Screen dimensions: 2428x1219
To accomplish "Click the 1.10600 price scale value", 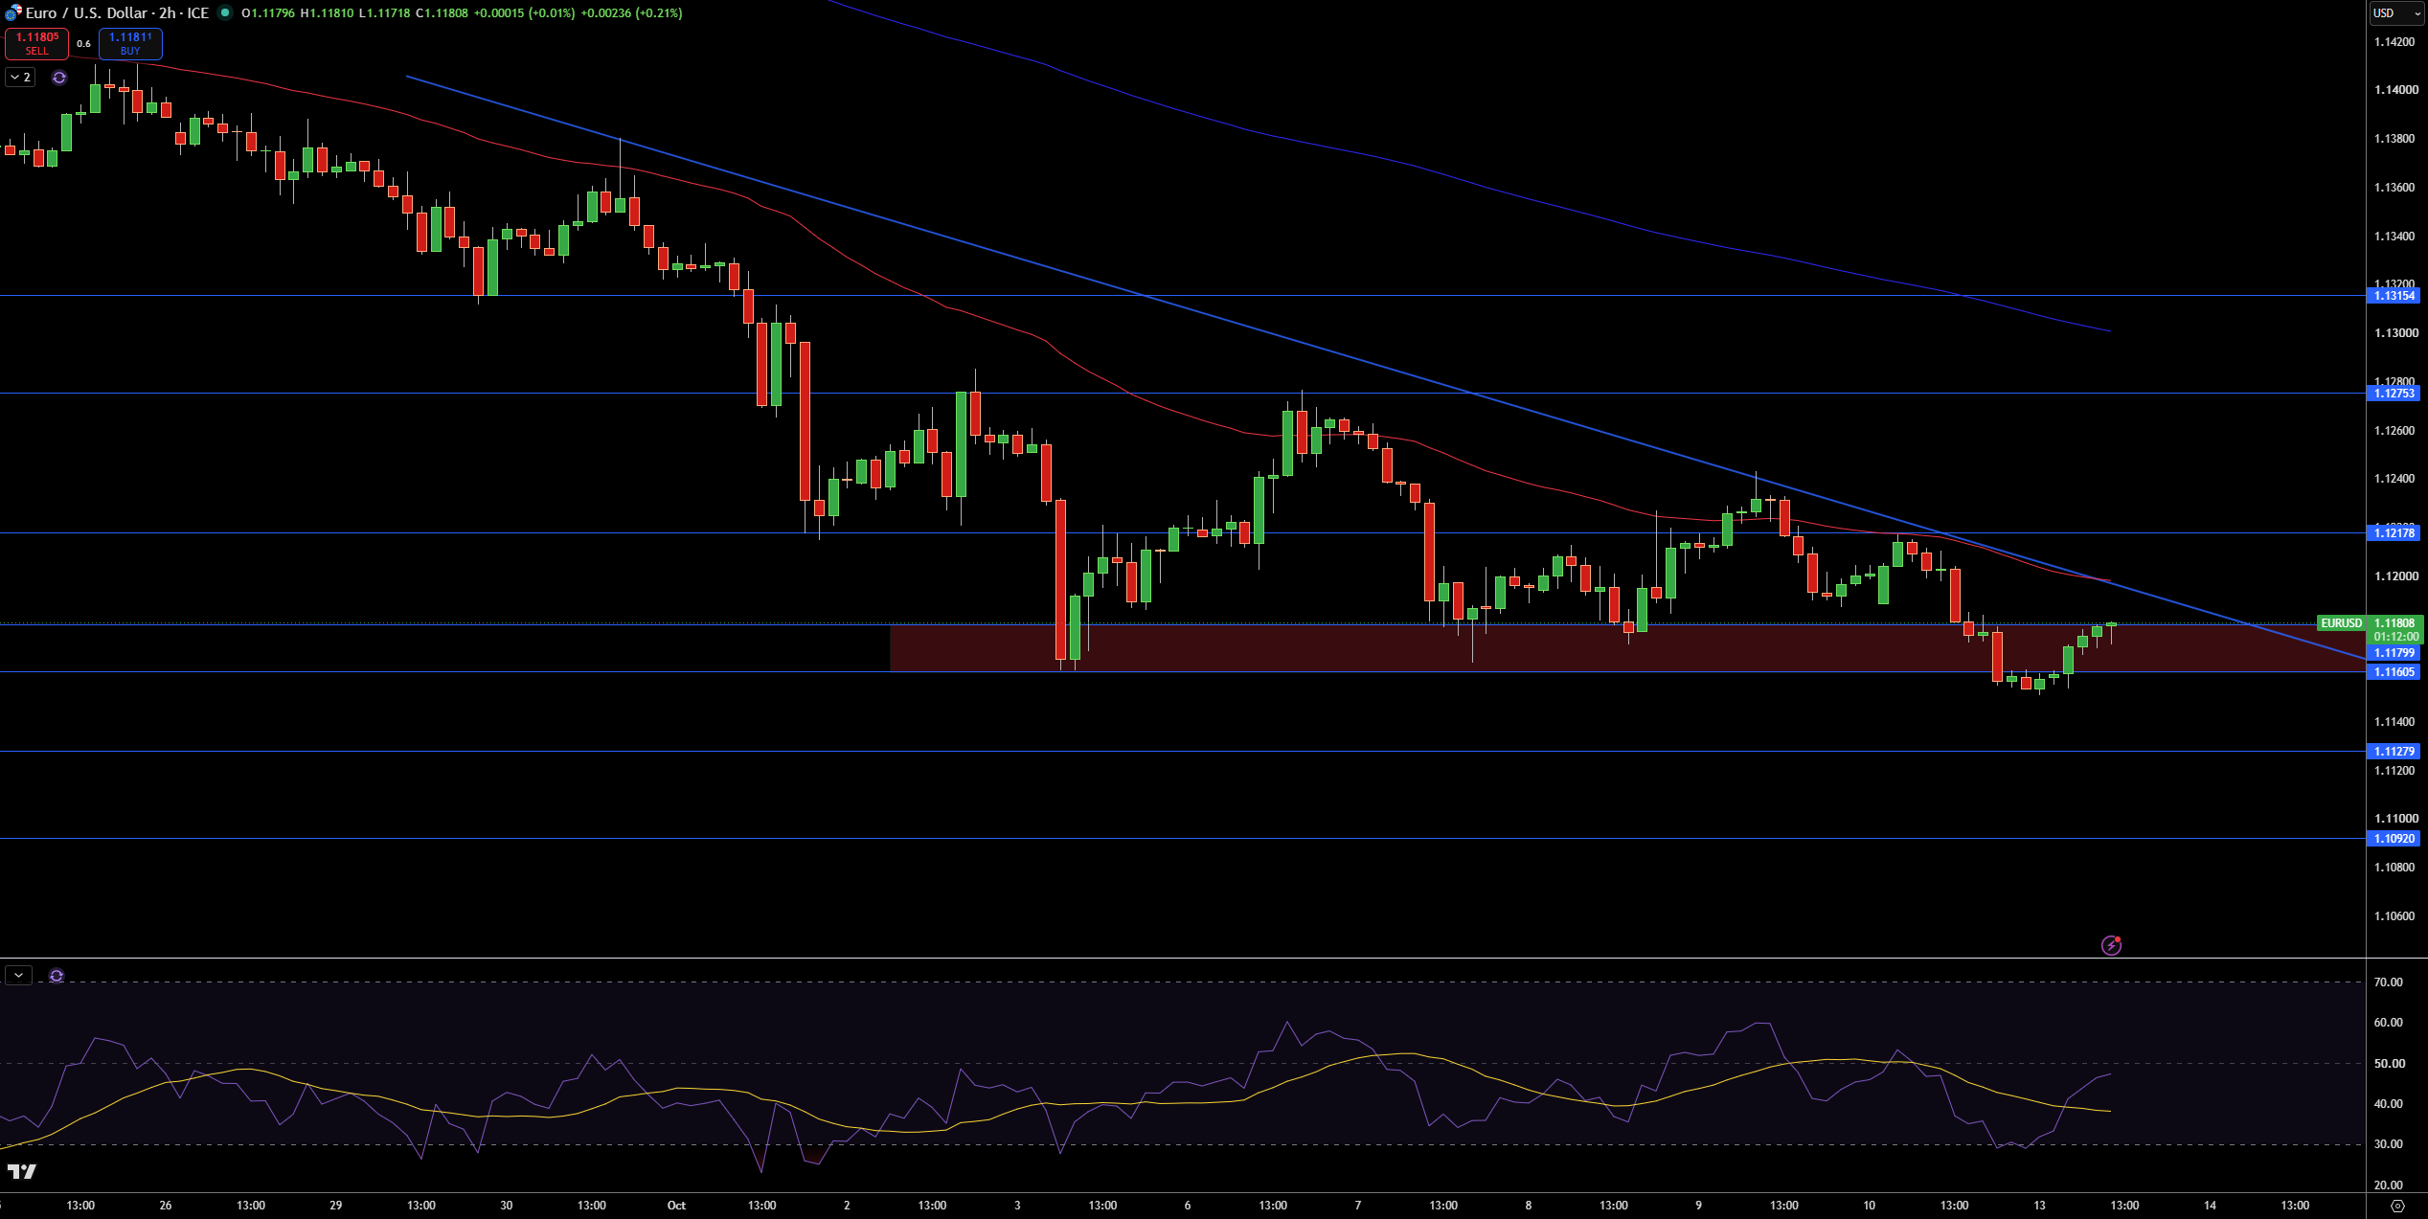I will tap(2394, 916).
